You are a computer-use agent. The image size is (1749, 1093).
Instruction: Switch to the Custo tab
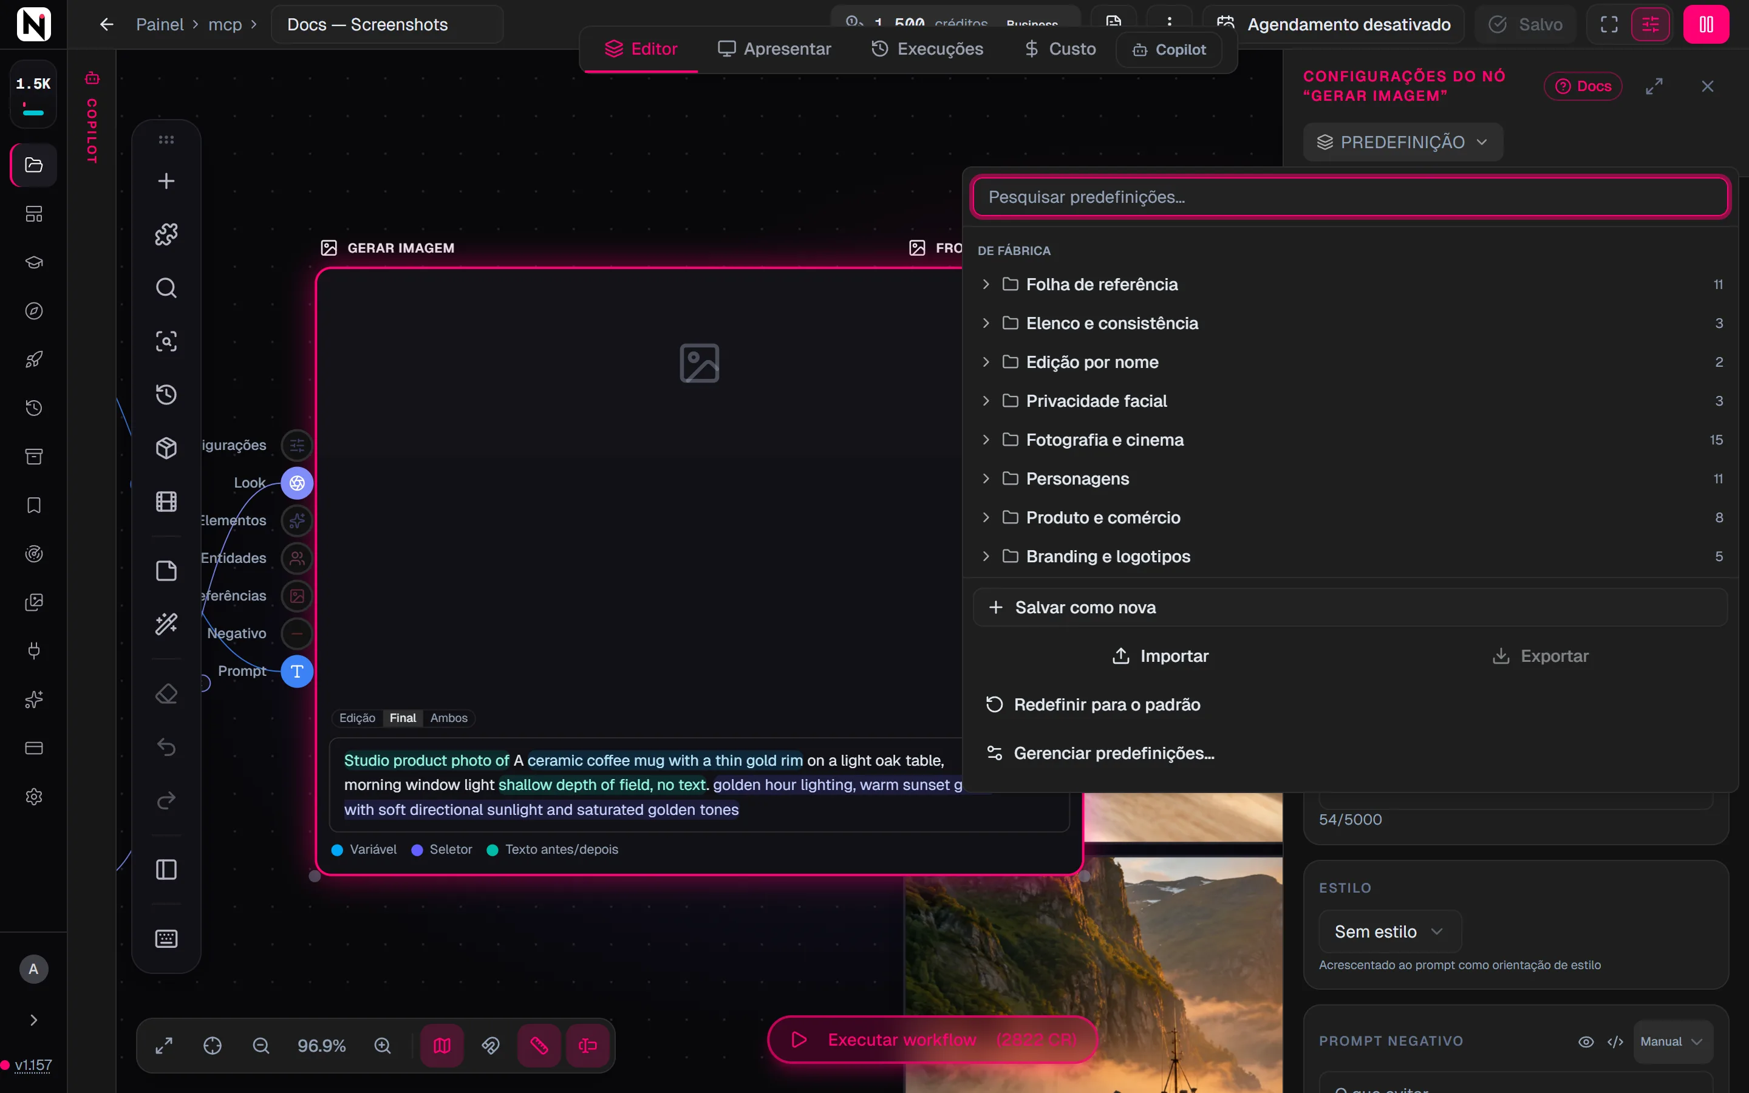(1060, 49)
